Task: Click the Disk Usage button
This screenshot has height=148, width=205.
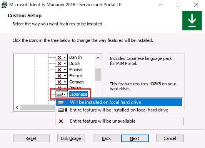Action: [x=71, y=138]
